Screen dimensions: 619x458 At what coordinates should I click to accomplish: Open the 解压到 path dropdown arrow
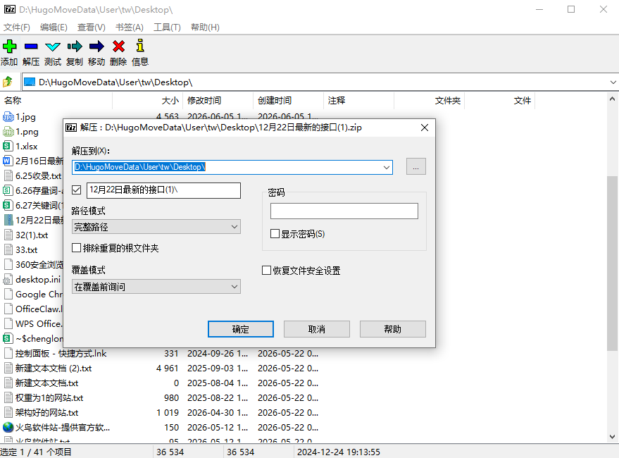387,168
